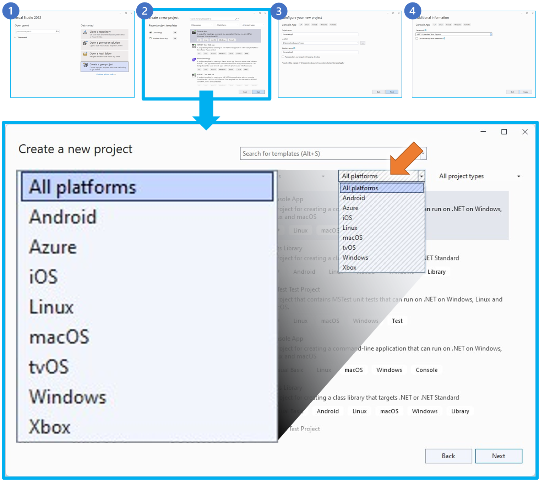Click the Project name field containing ConsoleApp5

tap(320, 34)
